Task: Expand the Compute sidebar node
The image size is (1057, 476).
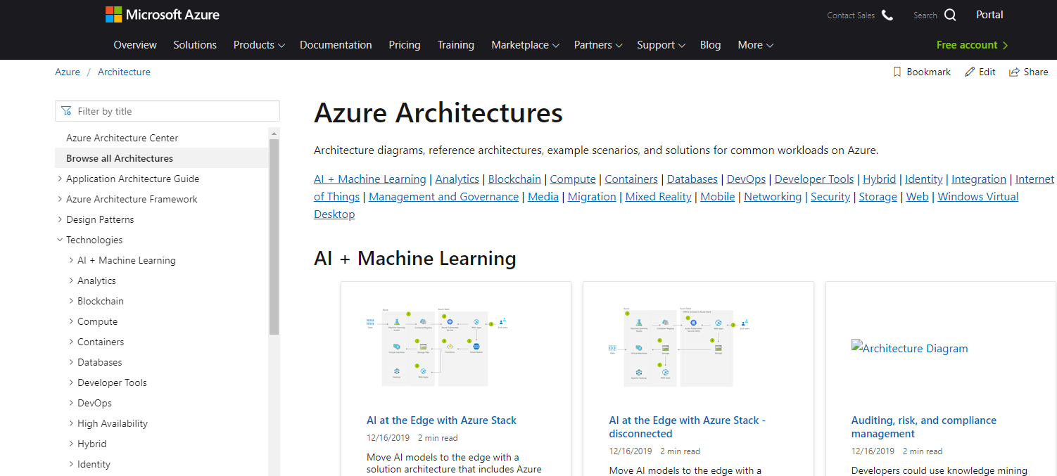Action: click(71, 321)
